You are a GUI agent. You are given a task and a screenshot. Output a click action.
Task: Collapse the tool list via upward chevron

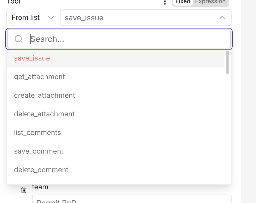pos(223,17)
